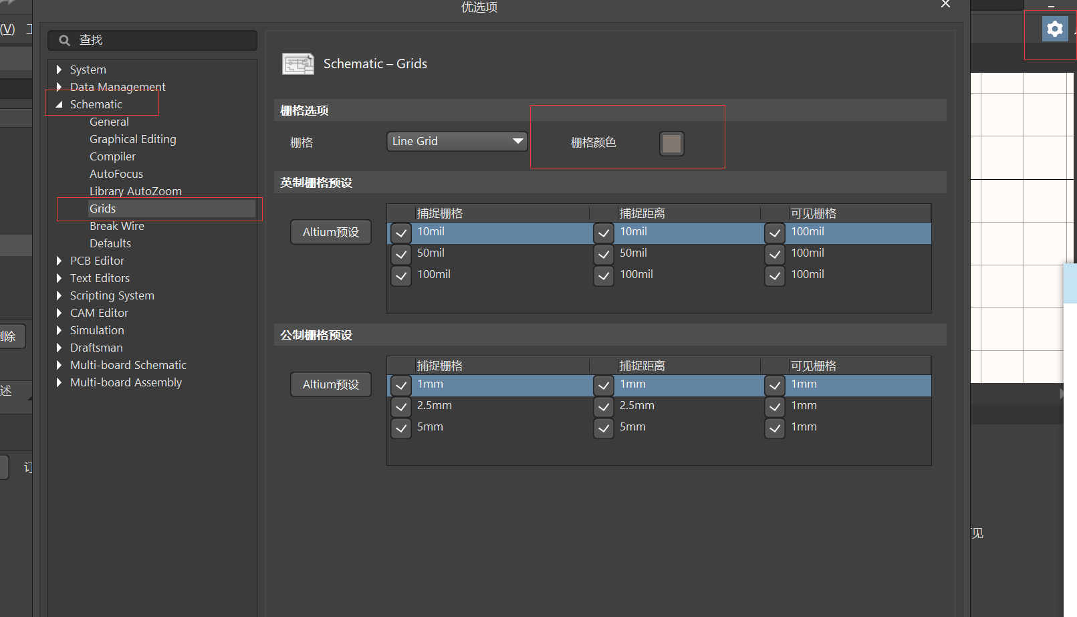Toggle the 10mil snap grid checkbox
1077x617 pixels.
(x=401, y=233)
